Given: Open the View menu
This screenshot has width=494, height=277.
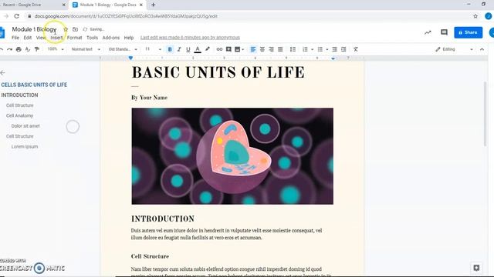Looking at the screenshot, I should (x=41, y=38).
